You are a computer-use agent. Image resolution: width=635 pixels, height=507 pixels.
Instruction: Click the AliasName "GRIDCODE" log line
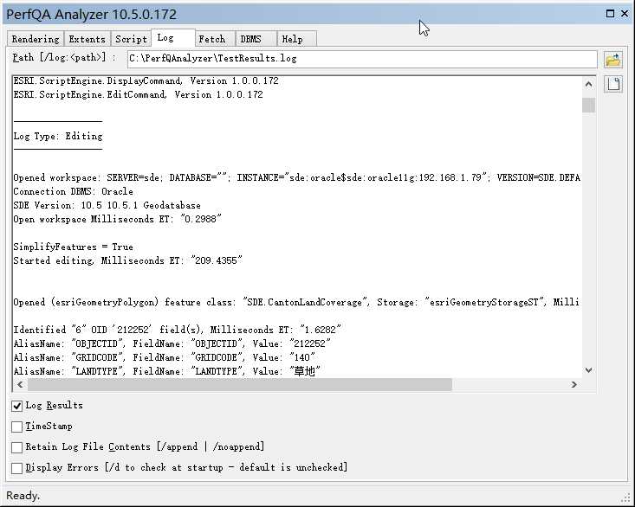pos(164,358)
